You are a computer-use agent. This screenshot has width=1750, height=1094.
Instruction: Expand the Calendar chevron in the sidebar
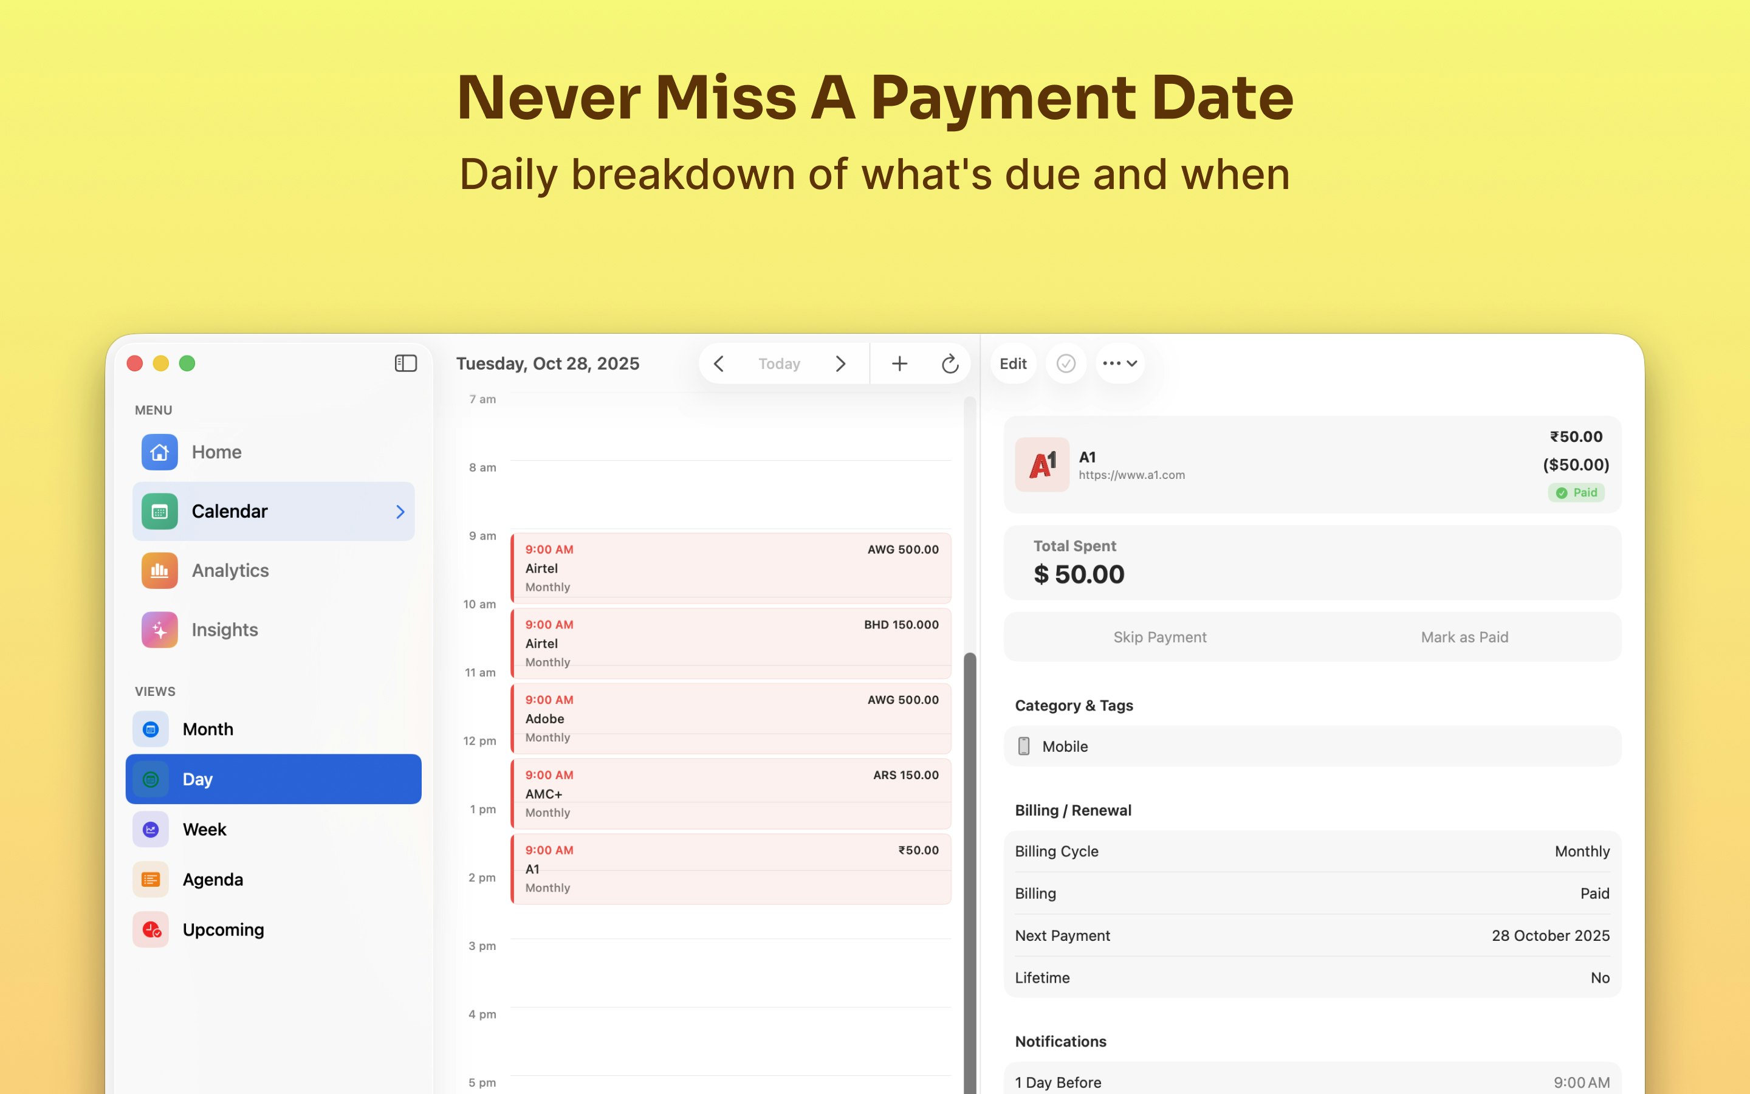point(400,512)
